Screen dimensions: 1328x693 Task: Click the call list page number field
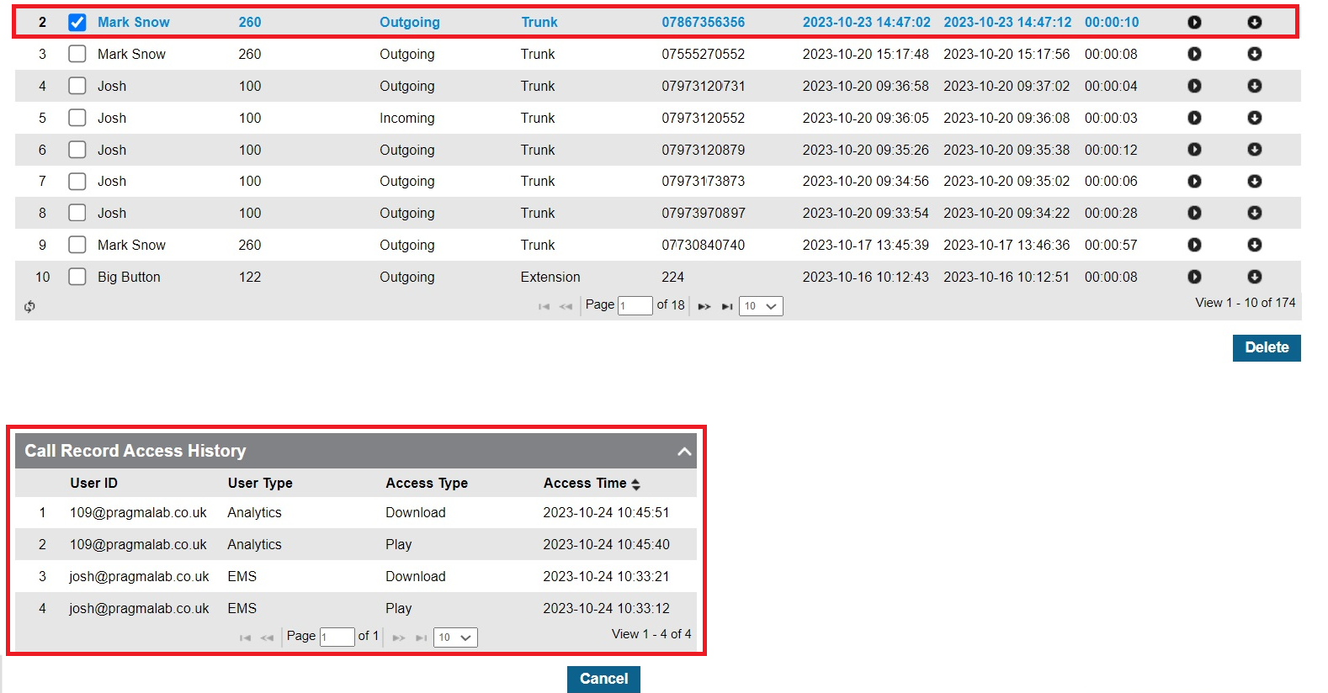635,306
